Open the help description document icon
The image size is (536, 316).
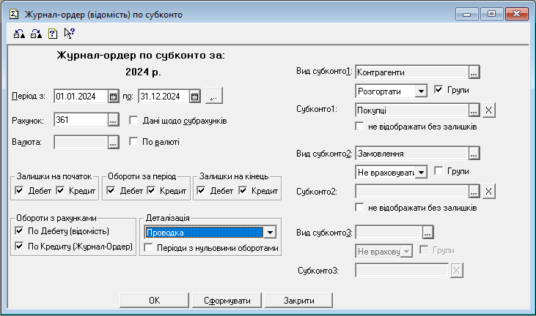(52, 33)
